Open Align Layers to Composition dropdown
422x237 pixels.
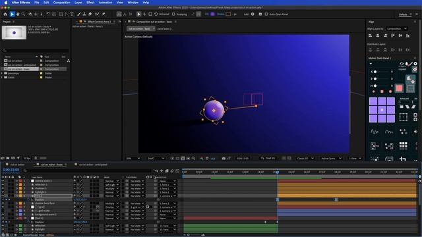pyautogui.click(x=397, y=28)
